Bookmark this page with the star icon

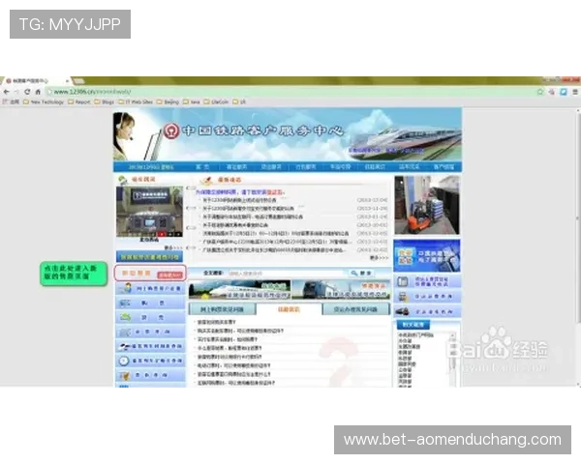(540, 92)
